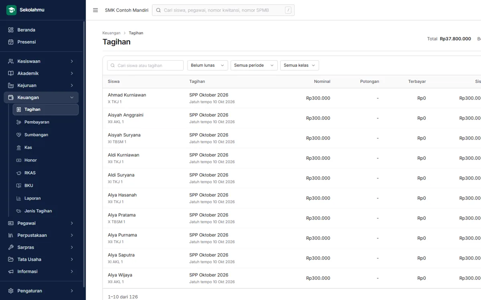The width and height of the screenshot is (481, 300).
Task: Open Beranda via its dashboard icon
Action: [x=11, y=30]
